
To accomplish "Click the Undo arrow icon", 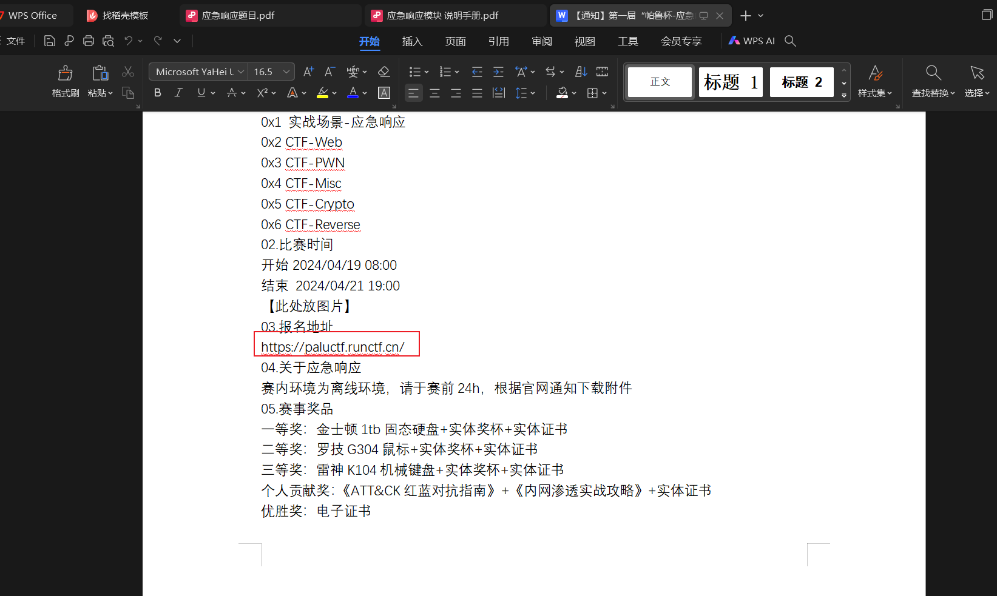I will pos(128,41).
